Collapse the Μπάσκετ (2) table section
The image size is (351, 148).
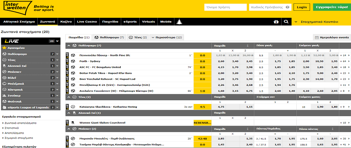tap(69, 129)
